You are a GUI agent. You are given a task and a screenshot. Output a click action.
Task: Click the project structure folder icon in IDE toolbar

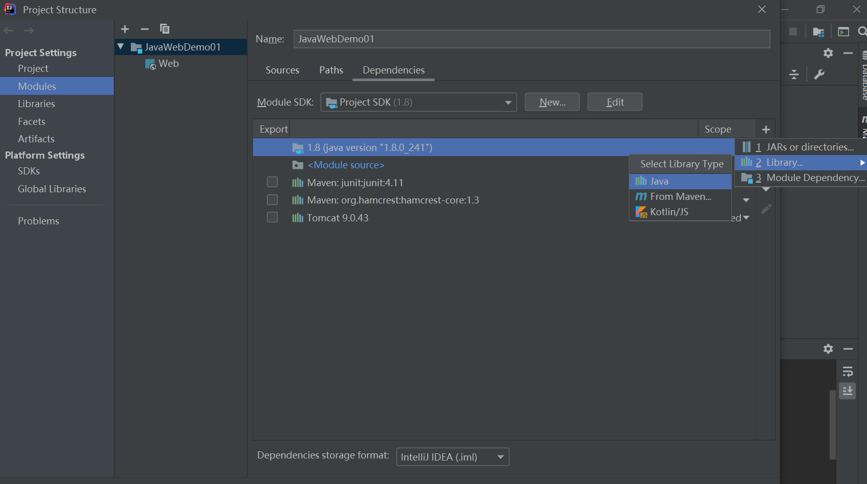(x=819, y=32)
